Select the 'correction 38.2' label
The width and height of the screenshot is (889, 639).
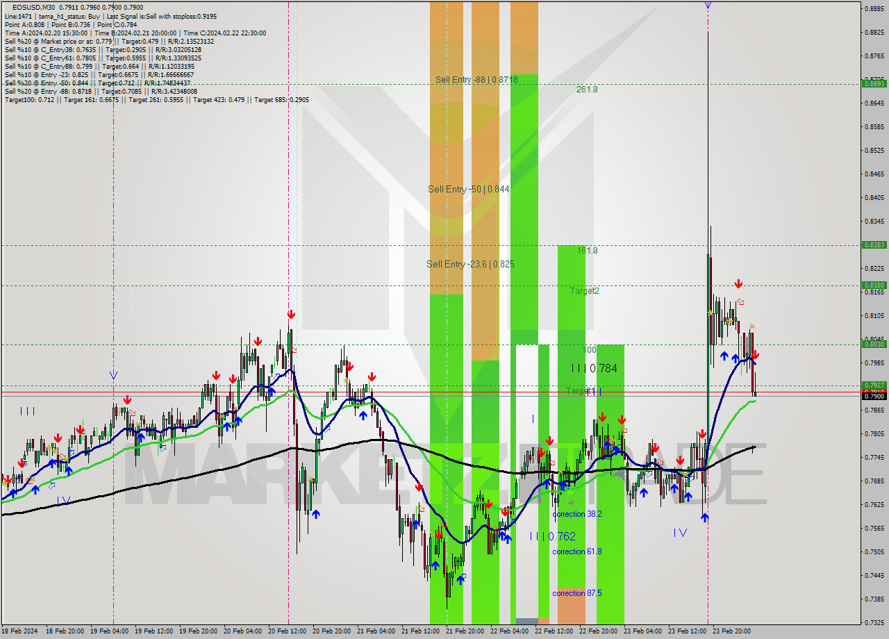tap(577, 514)
